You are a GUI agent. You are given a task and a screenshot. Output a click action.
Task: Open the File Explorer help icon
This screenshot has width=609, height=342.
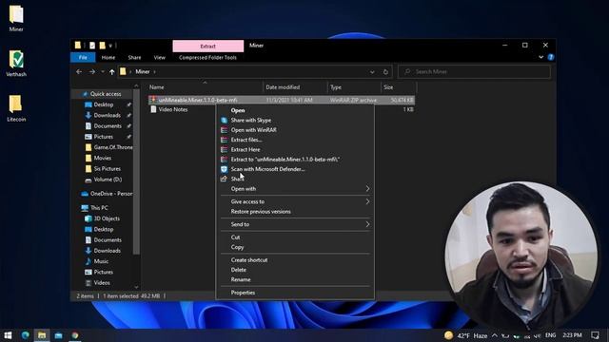pyautogui.click(x=551, y=57)
